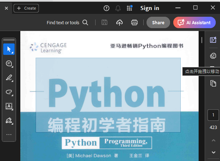220x161 pixels.
Task: Click the Print icon
Action: (x=134, y=22)
